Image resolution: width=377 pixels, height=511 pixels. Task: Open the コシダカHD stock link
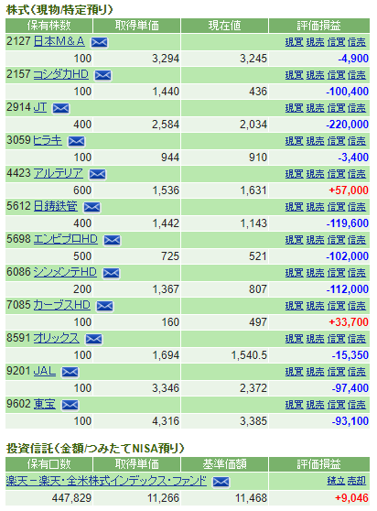(61, 74)
